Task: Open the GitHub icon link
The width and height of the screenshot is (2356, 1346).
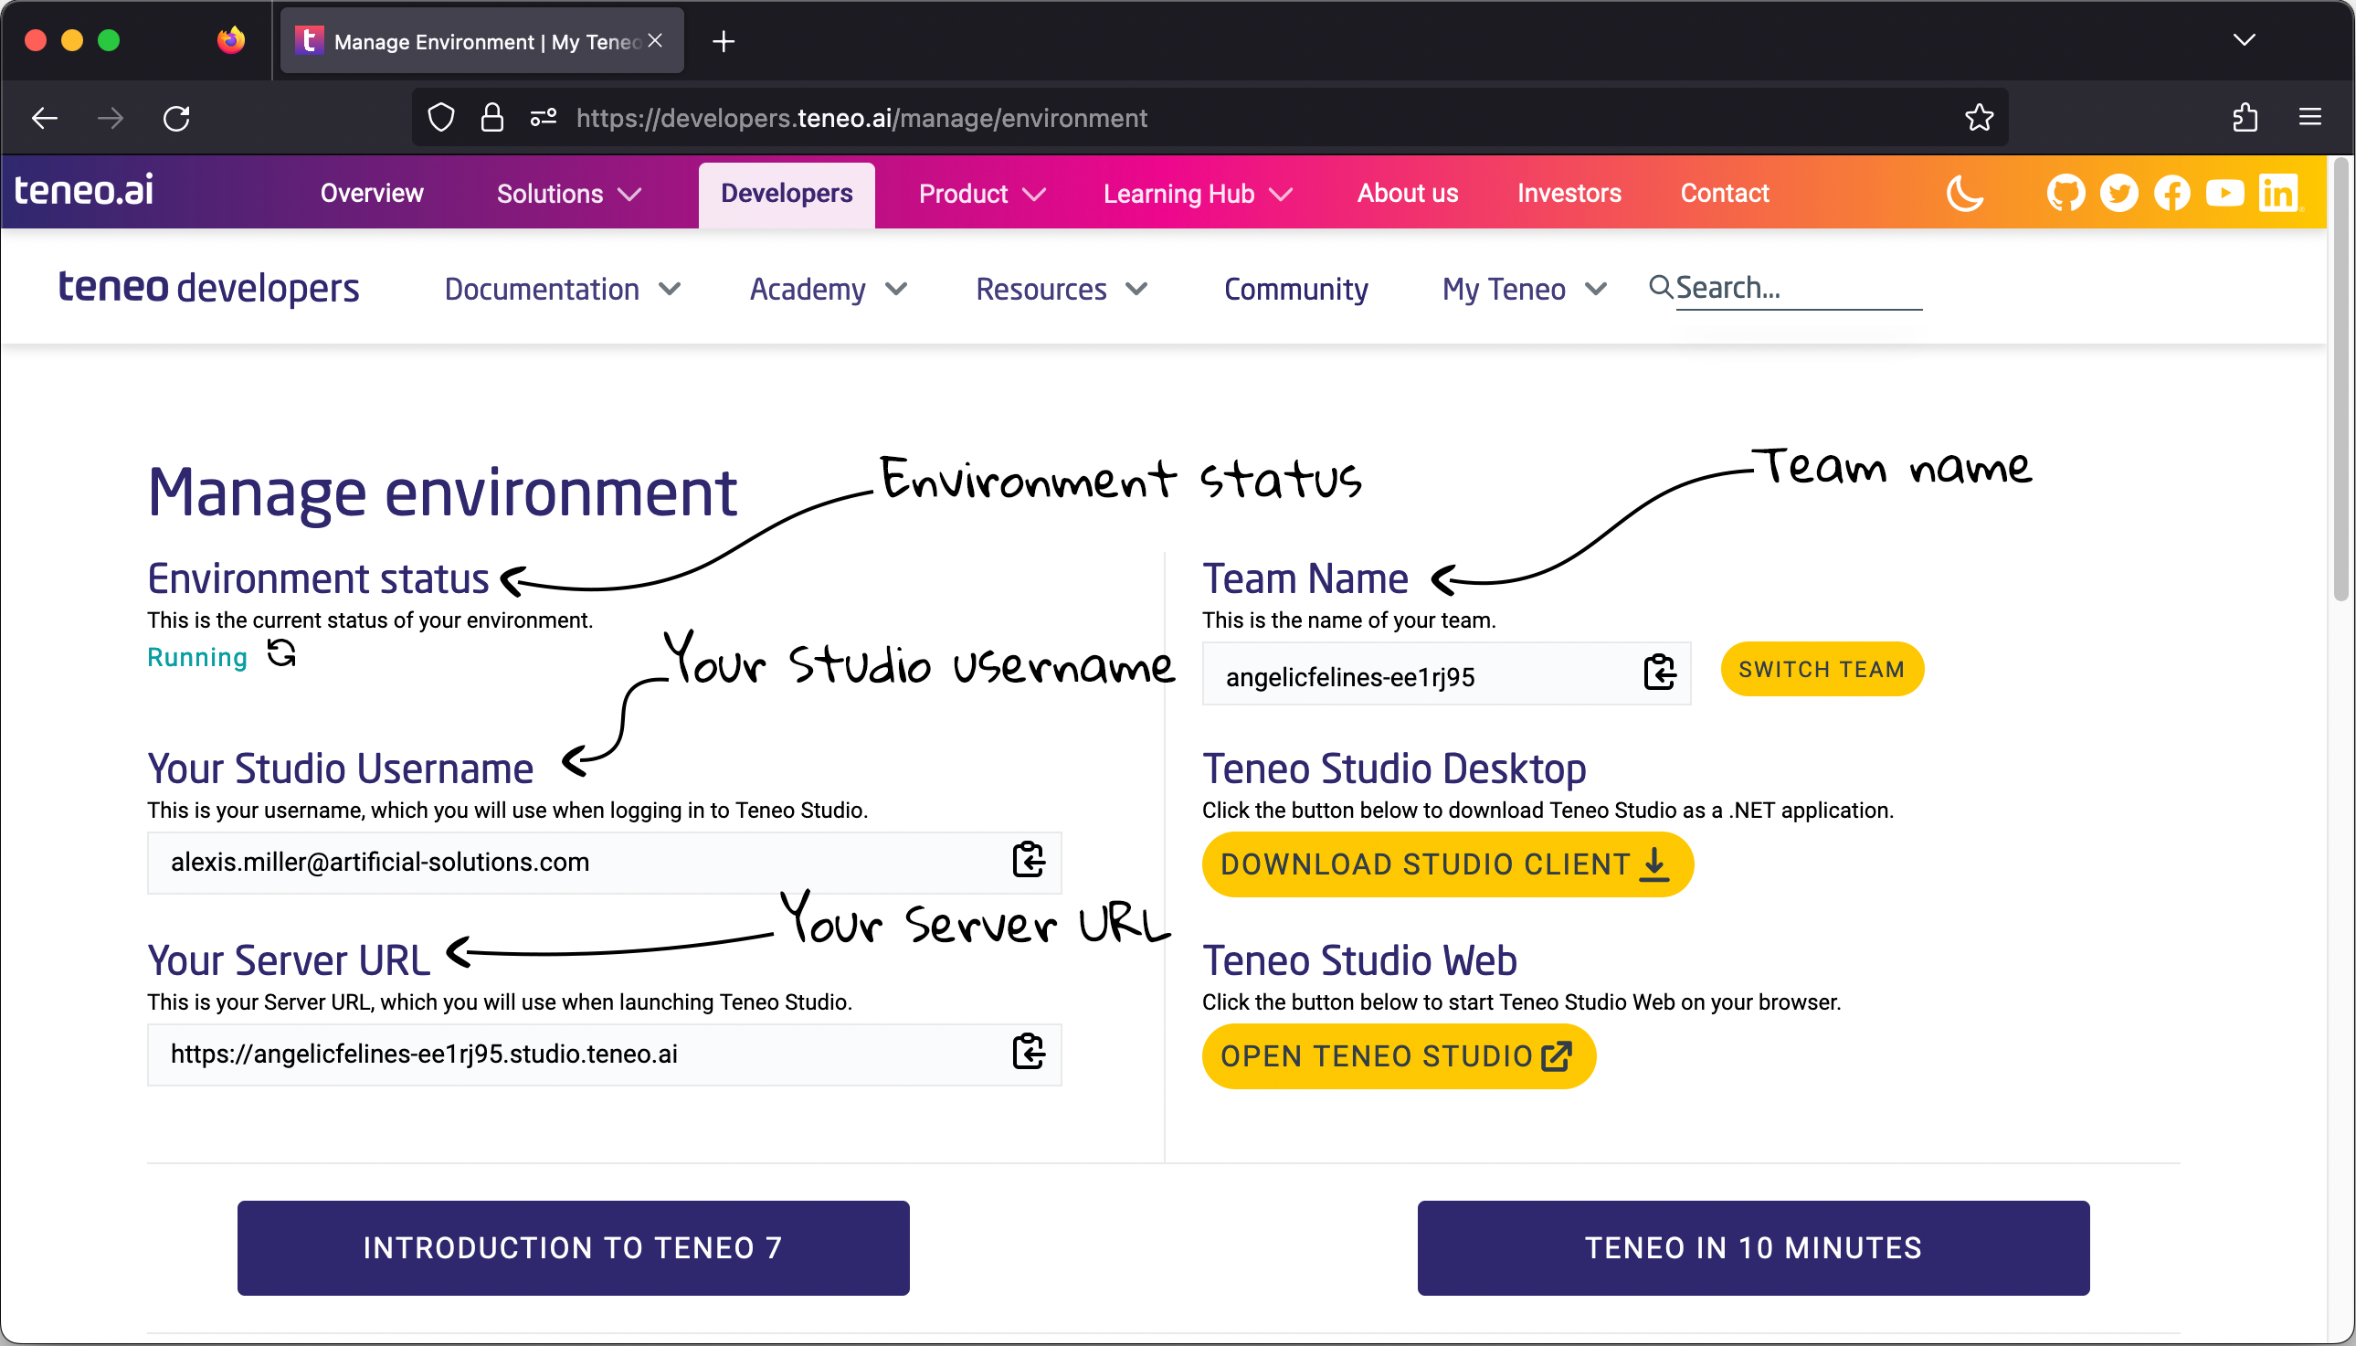Action: [2065, 193]
